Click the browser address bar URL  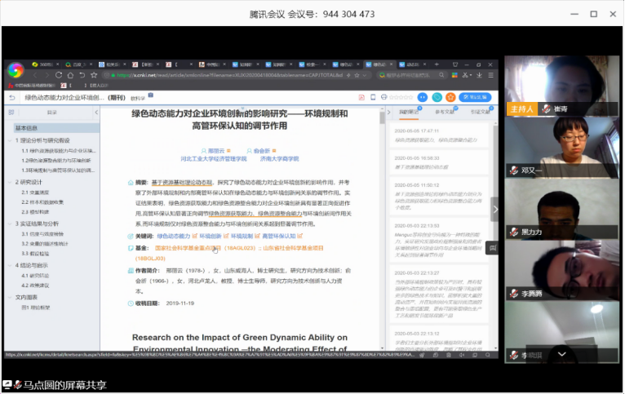pyautogui.click(x=229, y=75)
